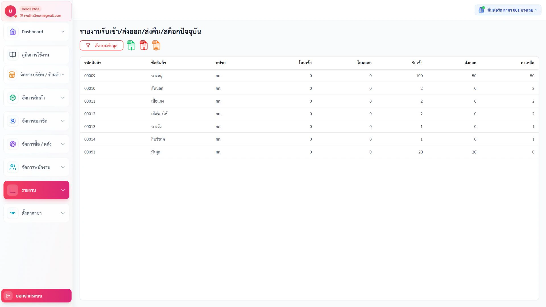
Task: Export the report as PDF
Action: (144, 45)
